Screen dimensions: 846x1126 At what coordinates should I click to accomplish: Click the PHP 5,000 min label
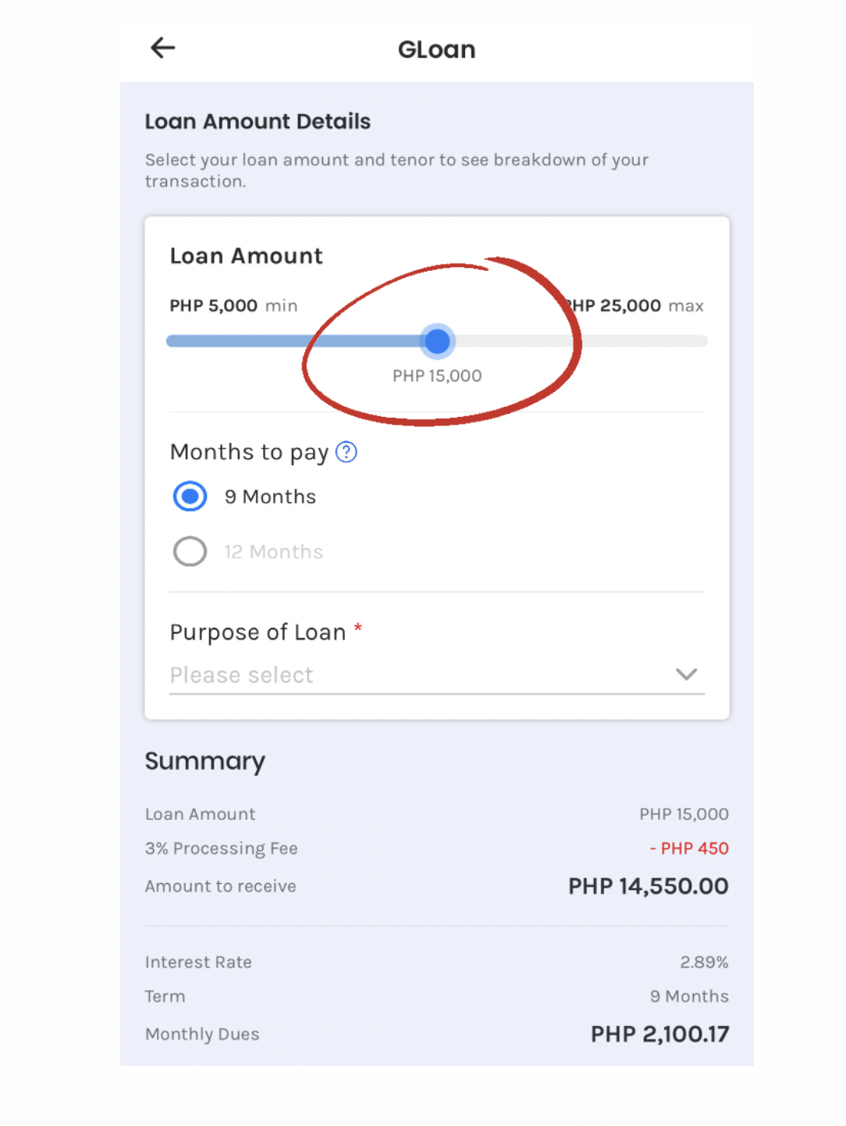[233, 305]
